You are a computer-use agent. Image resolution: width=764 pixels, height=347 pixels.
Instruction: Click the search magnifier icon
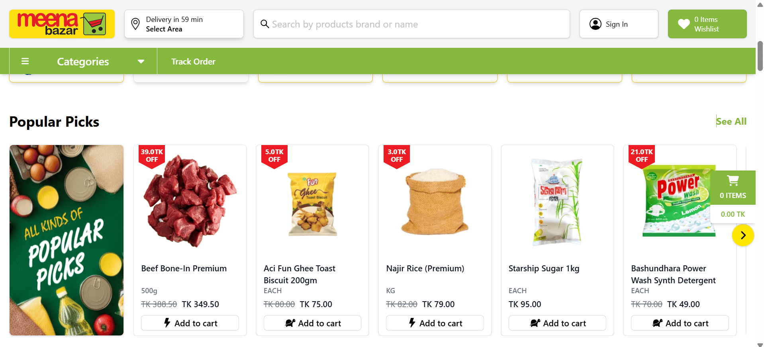(x=264, y=24)
